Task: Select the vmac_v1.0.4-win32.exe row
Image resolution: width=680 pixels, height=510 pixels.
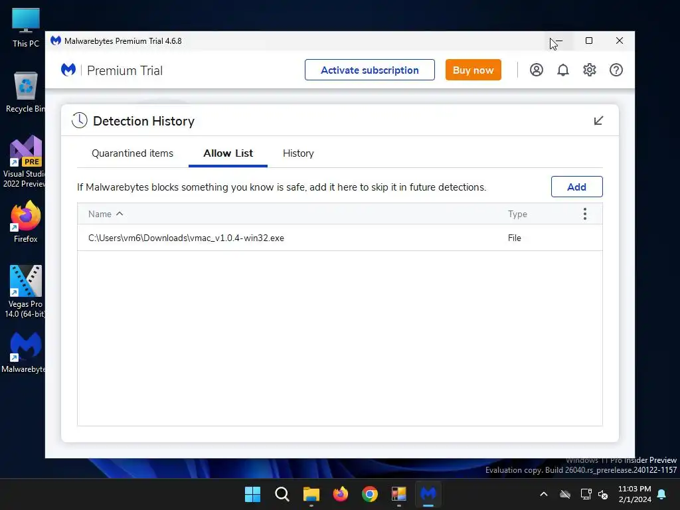Action: click(x=339, y=238)
